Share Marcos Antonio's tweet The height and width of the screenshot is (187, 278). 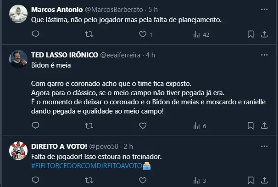coord(265,34)
